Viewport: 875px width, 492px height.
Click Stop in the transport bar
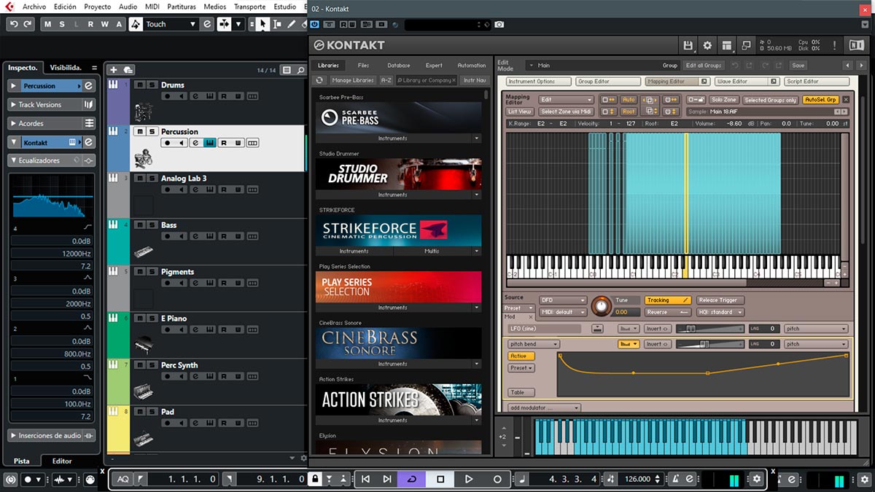[x=440, y=479]
